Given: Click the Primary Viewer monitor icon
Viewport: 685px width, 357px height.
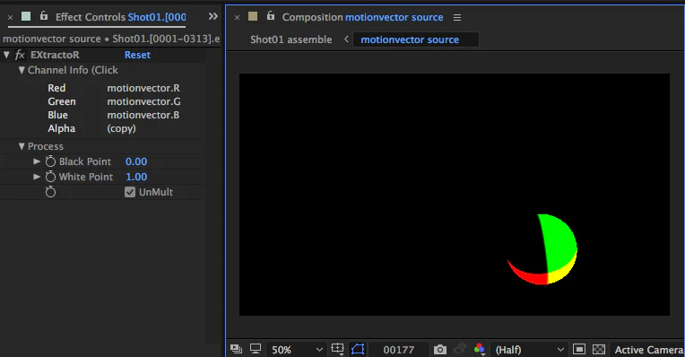Looking at the screenshot, I should pyautogui.click(x=256, y=349).
